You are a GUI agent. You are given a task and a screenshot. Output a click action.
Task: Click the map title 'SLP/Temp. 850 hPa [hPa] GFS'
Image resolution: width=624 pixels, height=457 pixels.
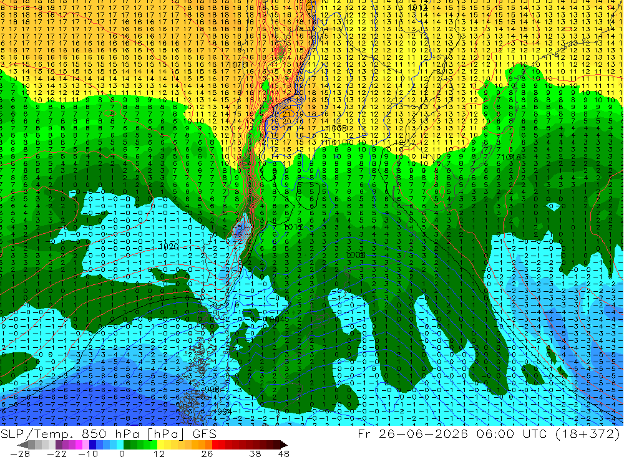(109, 433)
